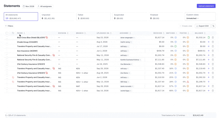
Task: Switch to the Failed tab
Action: pos(93,17)
